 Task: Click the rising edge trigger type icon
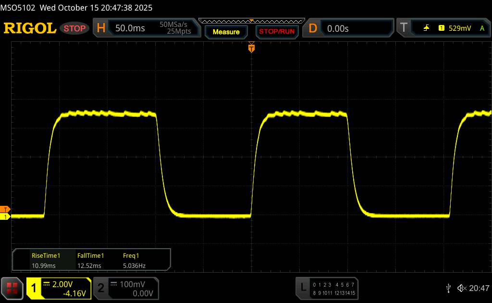pos(426,28)
